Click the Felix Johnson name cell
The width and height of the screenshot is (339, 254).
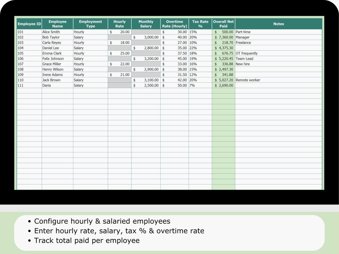tap(57, 59)
